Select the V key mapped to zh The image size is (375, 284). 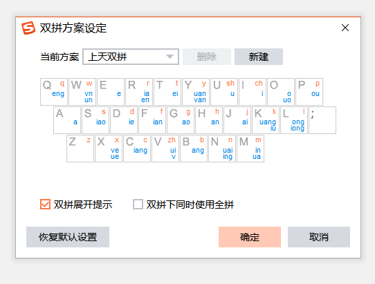[x=165, y=149]
